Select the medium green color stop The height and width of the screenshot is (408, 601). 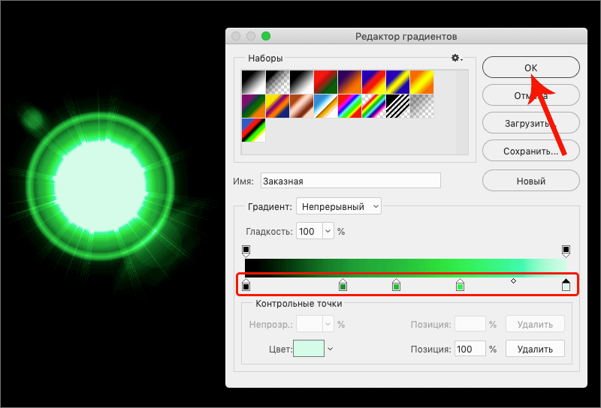coord(397,285)
